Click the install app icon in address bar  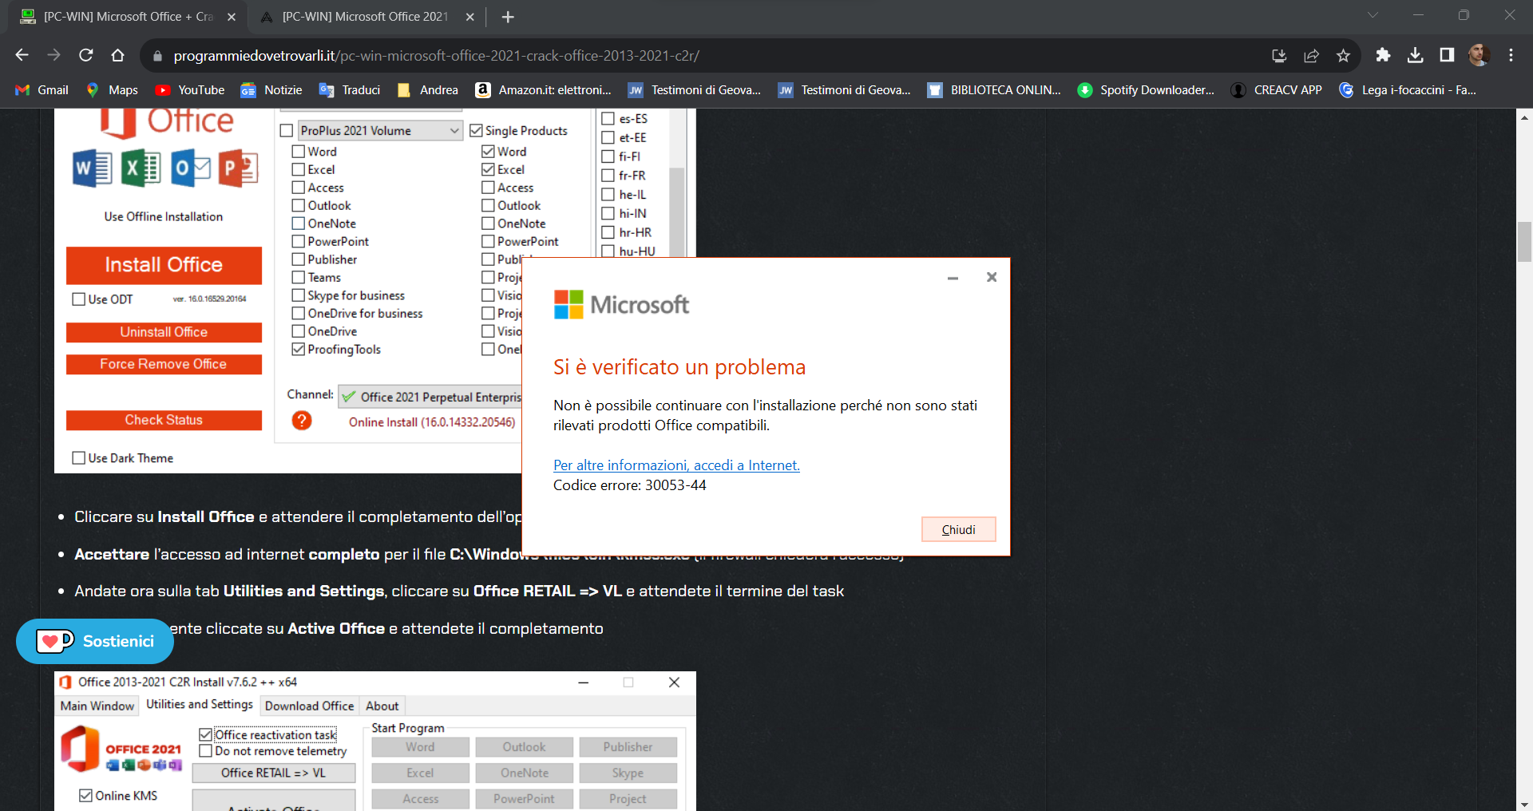point(1279,55)
